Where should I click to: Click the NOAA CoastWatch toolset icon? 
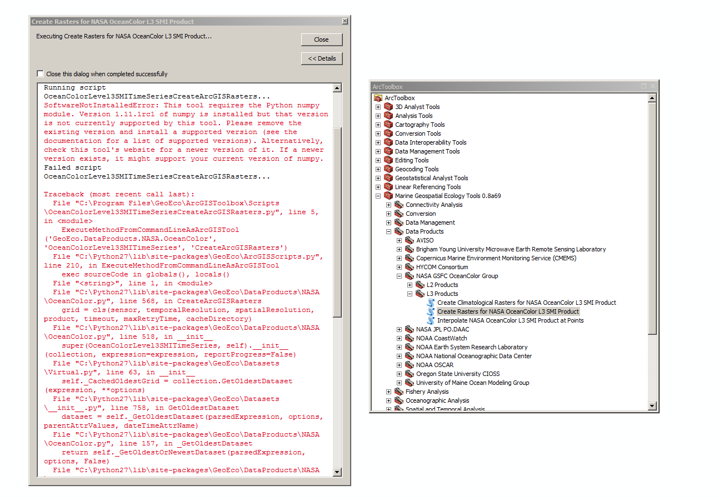(410, 338)
